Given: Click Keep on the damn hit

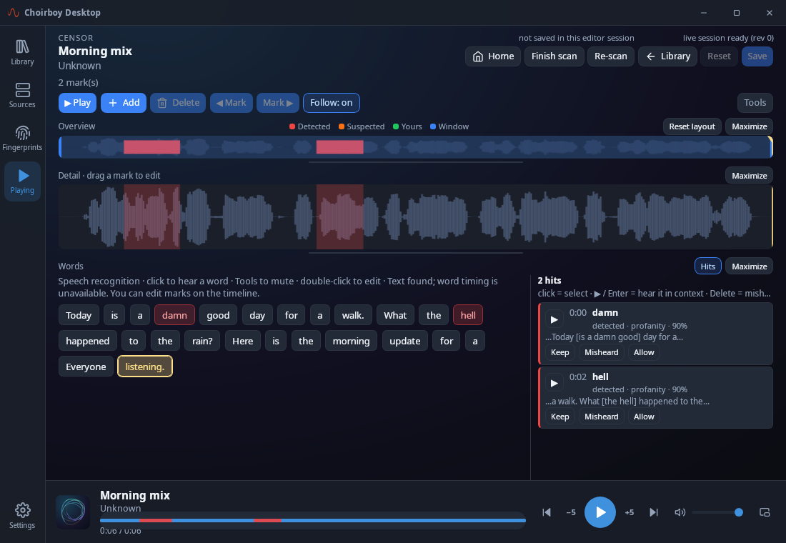Looking at the screenshot, I should [559, 352].
